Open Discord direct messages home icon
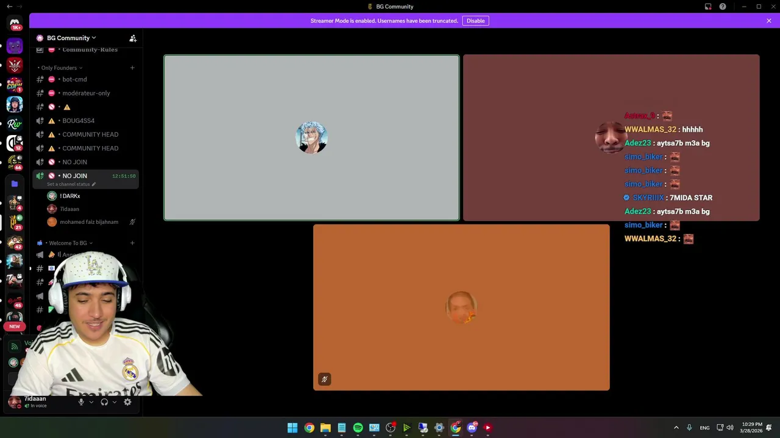This screenshot has width=780, height=438. coord(15,23)
